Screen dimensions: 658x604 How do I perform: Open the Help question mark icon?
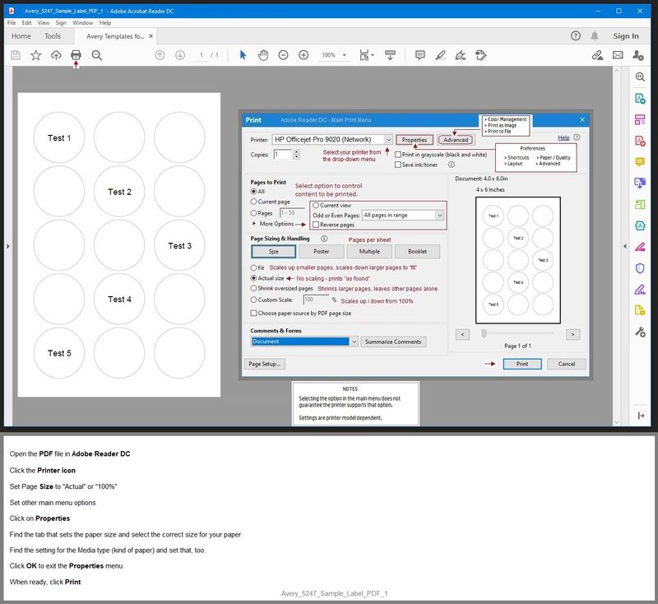pos(575,35)
